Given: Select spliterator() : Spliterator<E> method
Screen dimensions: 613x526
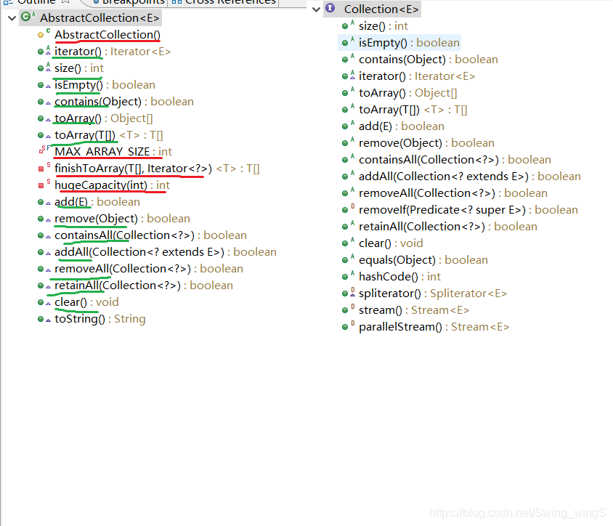Looking at the screenshot, I should click(433, 294).
